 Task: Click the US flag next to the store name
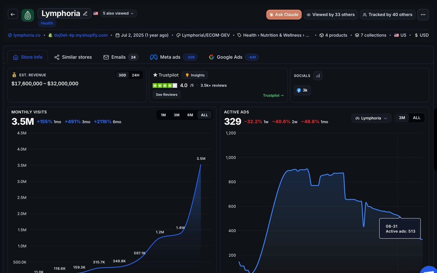96,13
